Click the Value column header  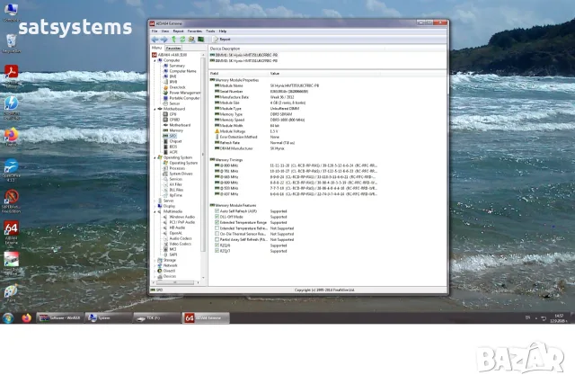tap(324, 74)
